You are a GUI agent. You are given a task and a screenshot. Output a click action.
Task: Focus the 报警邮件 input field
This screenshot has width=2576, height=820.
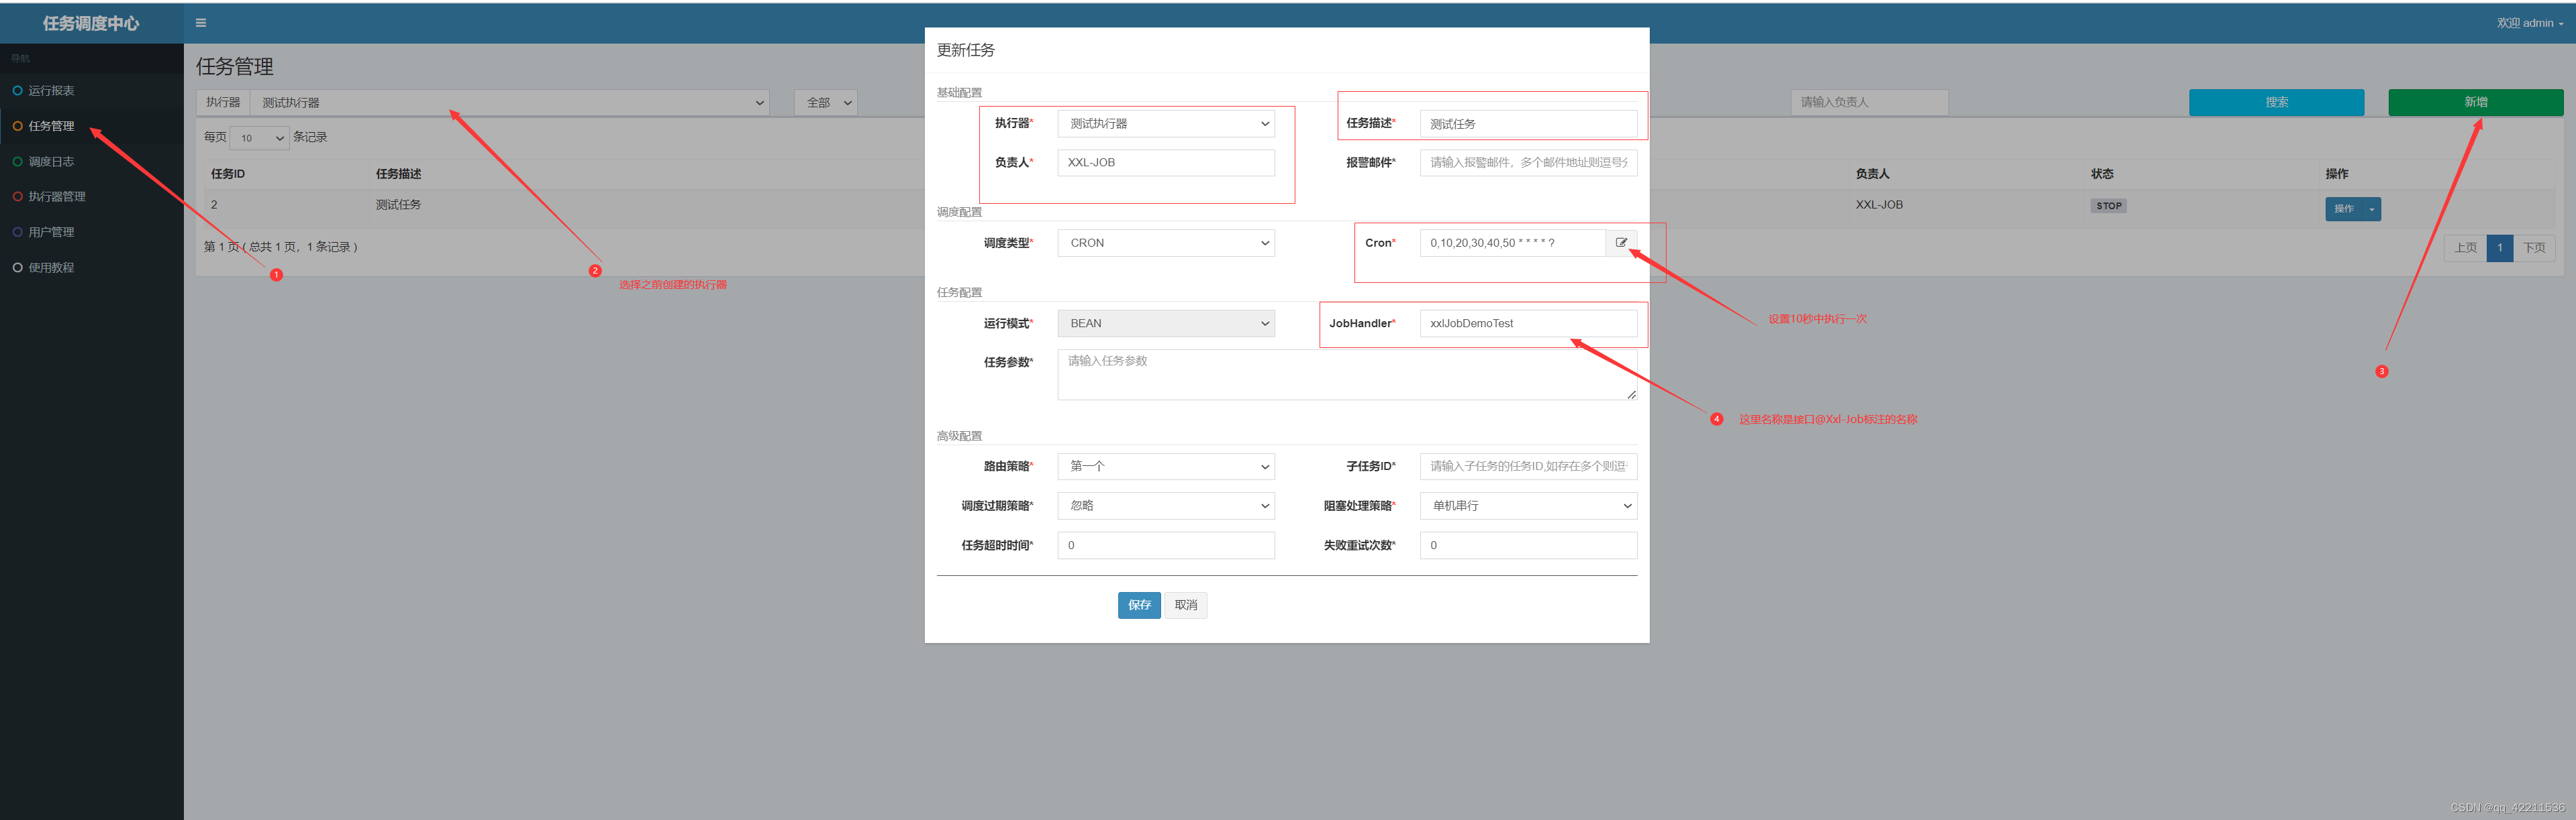1528,163
